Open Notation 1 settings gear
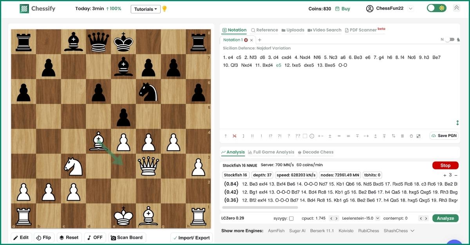 246,40
